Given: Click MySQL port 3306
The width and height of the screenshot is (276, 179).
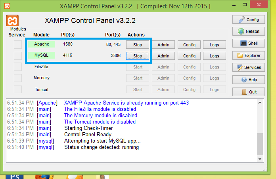Looking at the screenshot, I should point(116,55).
